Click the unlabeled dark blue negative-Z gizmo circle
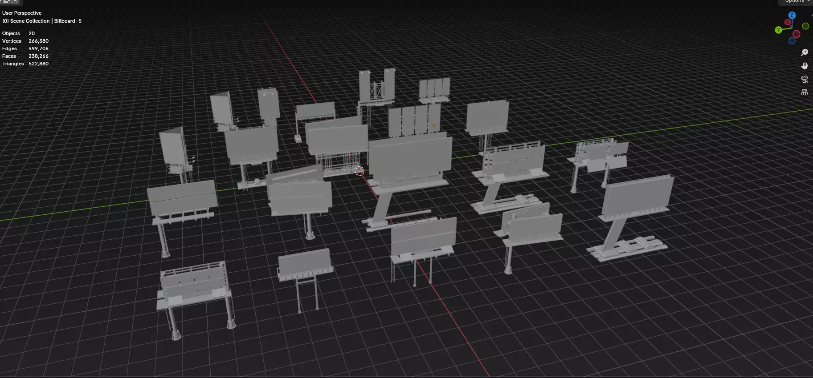Image resolution: width=813 pixels, height=378 pixels. tap(792, 41)
